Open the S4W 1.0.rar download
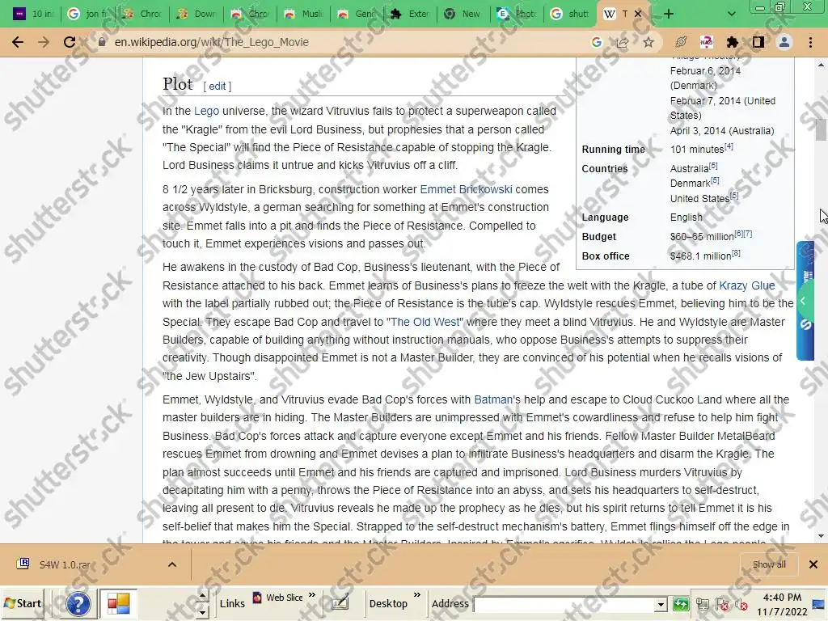The image size is (828, 621). click(x=63, y=564)
